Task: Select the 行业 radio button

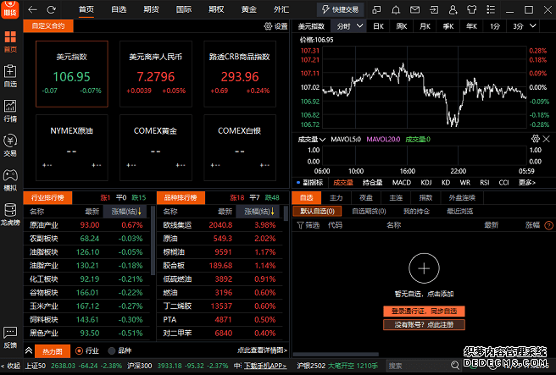Action: [x=80, y=350]
